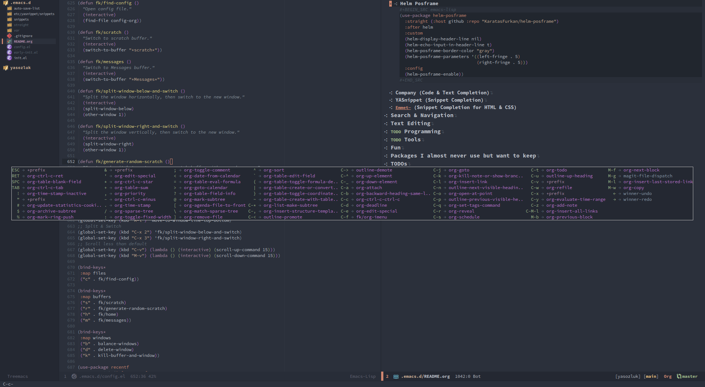Choose org-deadline in which-key popup

click(x=372, y=205)
